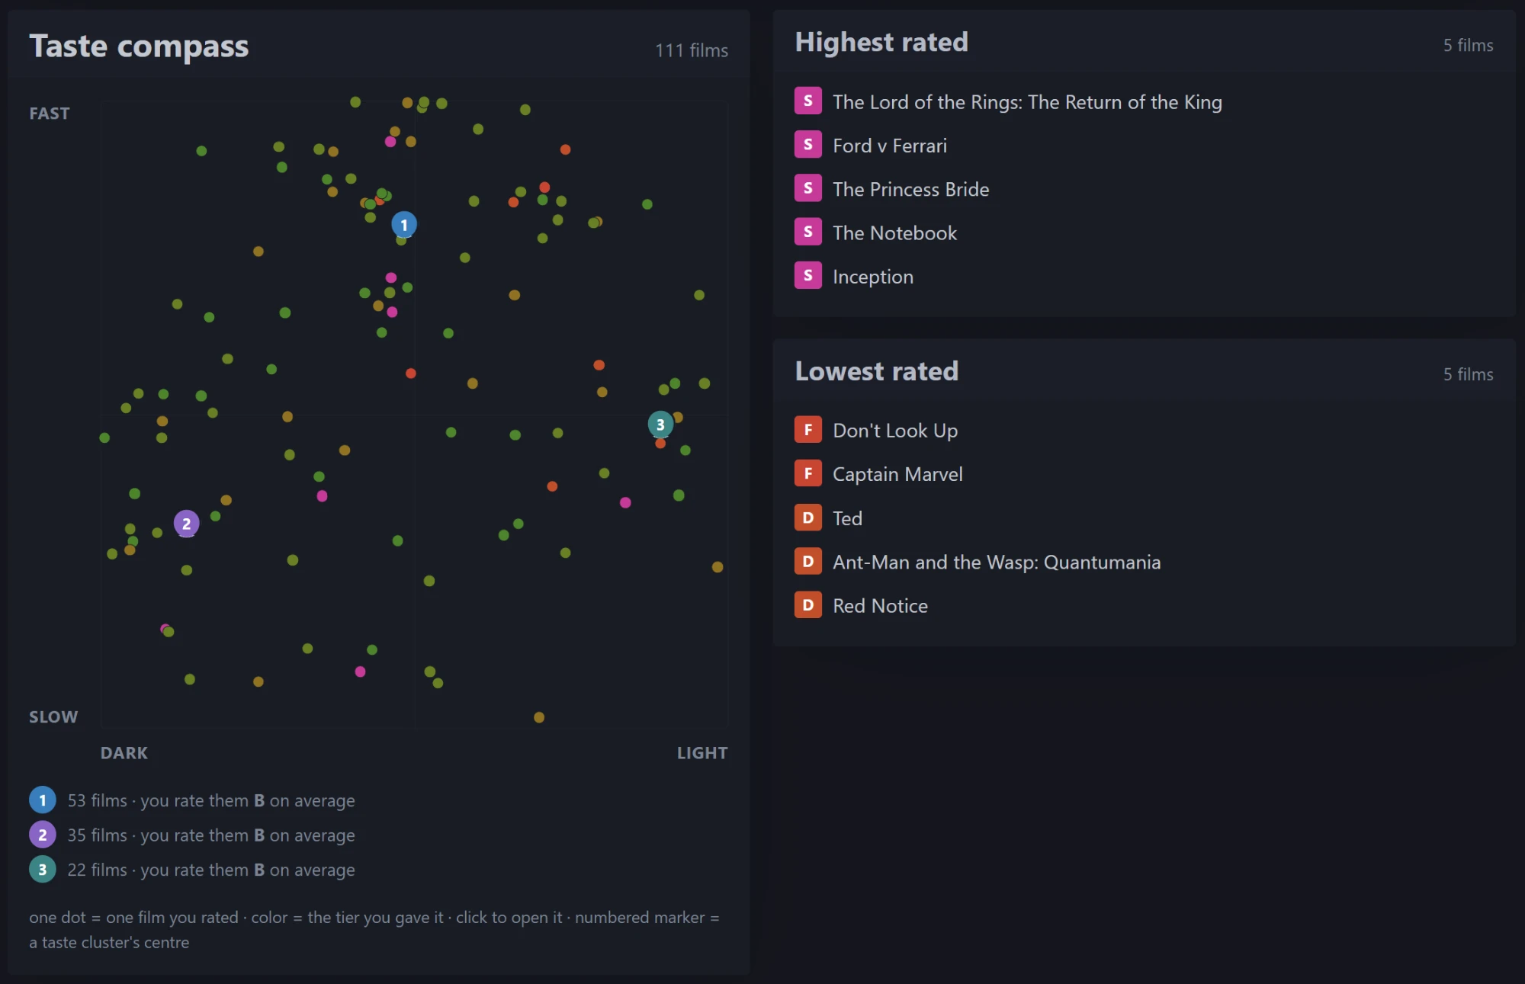Image resolution: width=1525 pixels, height=984 pixels.
Task: Click the DARK axis label
Action: (124, 753)
